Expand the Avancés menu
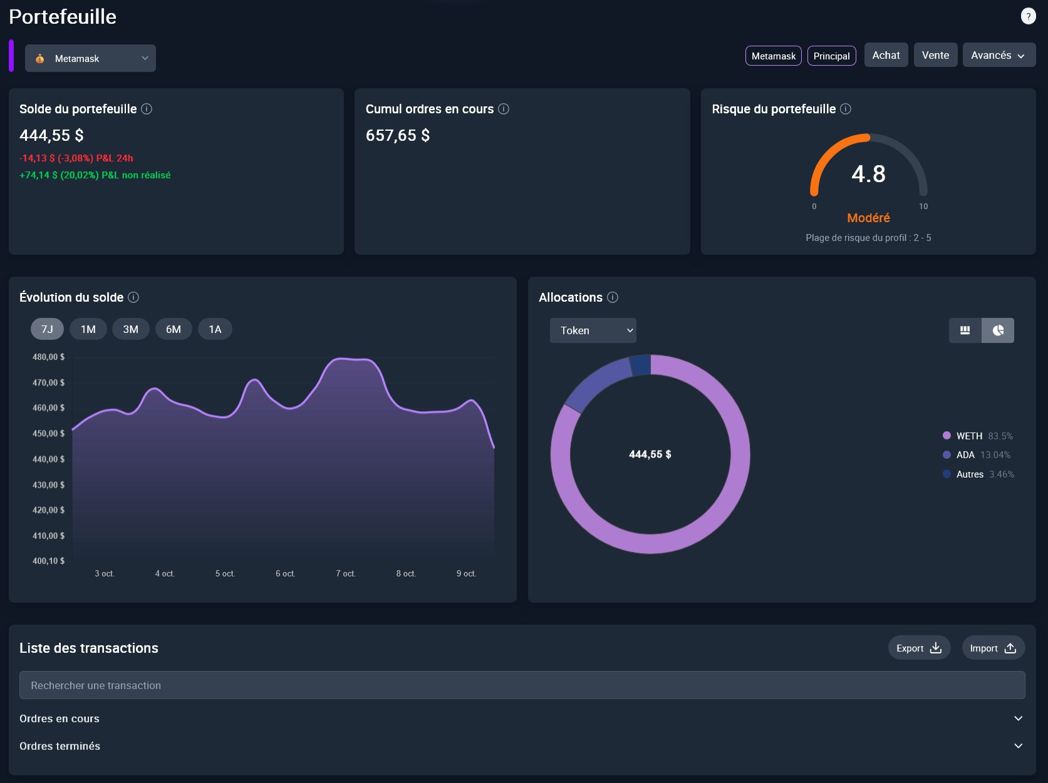 [x=999, y=55]
